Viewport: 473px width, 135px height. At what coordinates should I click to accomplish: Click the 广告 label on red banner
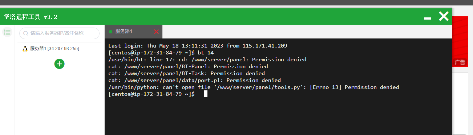[460, 62]
